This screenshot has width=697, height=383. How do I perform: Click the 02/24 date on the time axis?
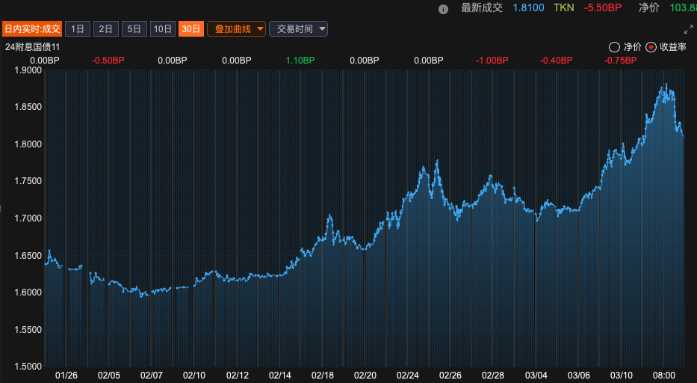tap(408, 374)
